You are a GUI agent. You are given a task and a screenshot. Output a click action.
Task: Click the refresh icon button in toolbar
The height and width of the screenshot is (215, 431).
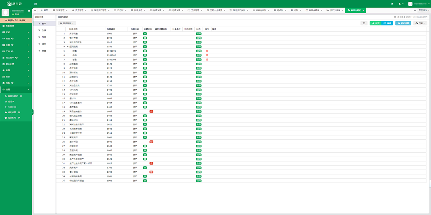pos(364,23)
